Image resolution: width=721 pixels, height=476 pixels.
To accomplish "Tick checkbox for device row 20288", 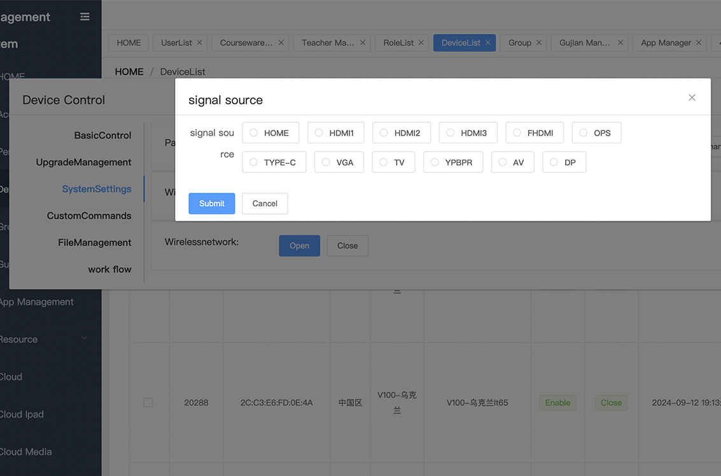I will tap(148, 402).
